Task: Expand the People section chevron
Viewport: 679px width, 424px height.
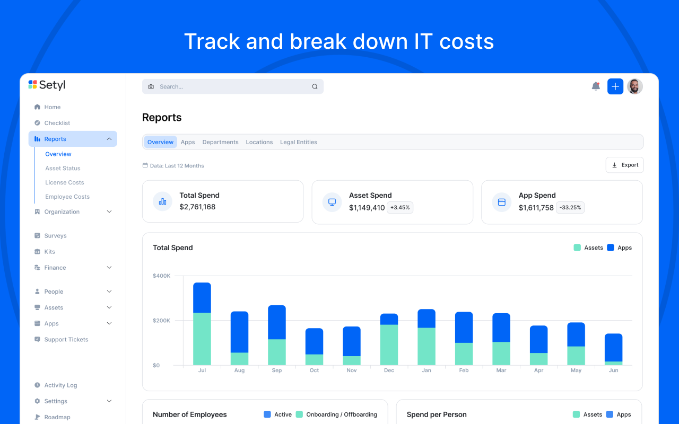Action: [109, 291]
